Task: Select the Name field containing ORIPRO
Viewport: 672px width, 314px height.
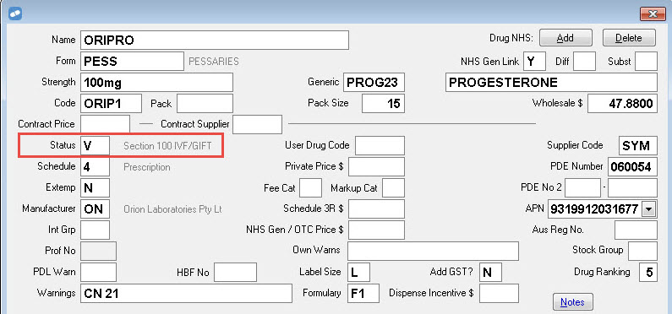Action: pyautogui.click(x=215, y=41)
